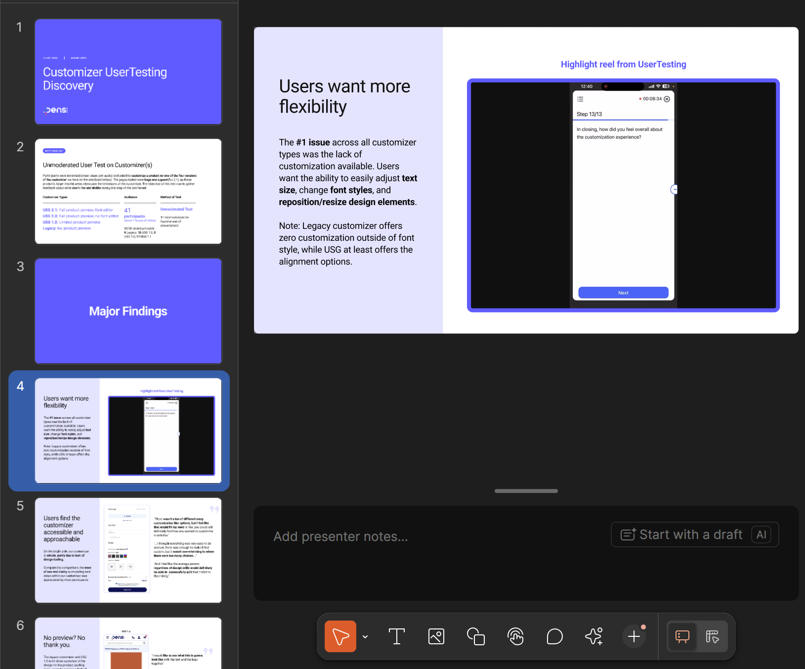
Task: Select the Text tool
Action: (x=396, y=636)
